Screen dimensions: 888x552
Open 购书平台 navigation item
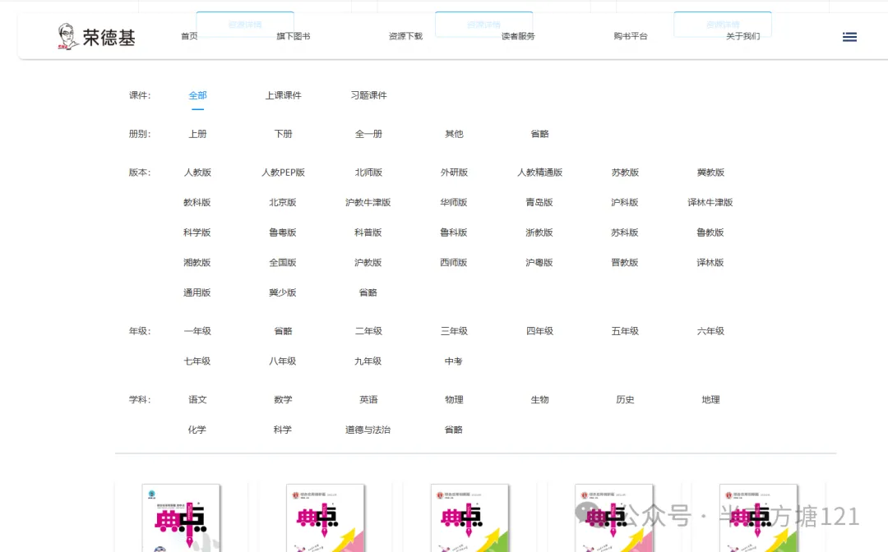click(x=631, y=36)
